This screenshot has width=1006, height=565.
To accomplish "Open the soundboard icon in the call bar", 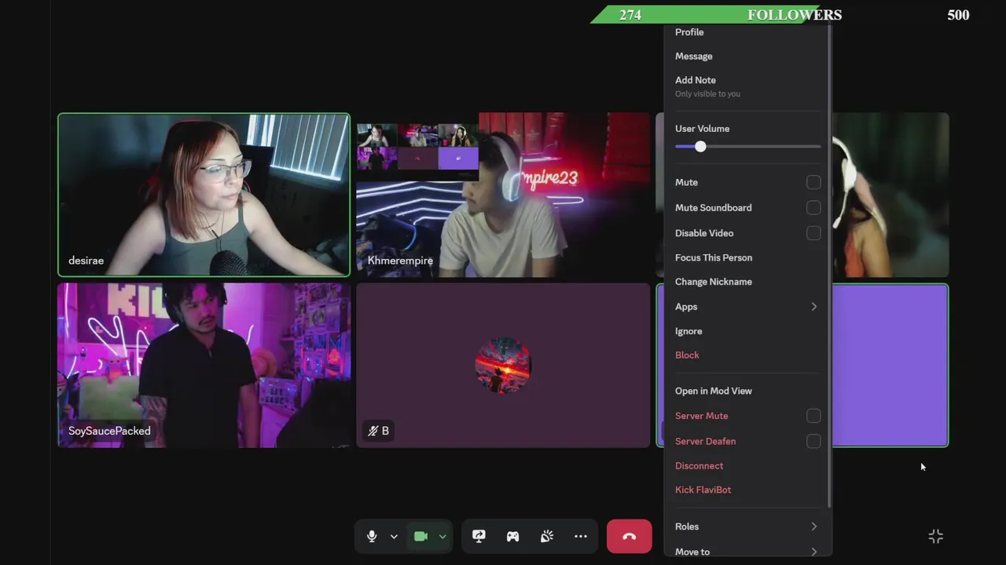I will coord(547,537).
